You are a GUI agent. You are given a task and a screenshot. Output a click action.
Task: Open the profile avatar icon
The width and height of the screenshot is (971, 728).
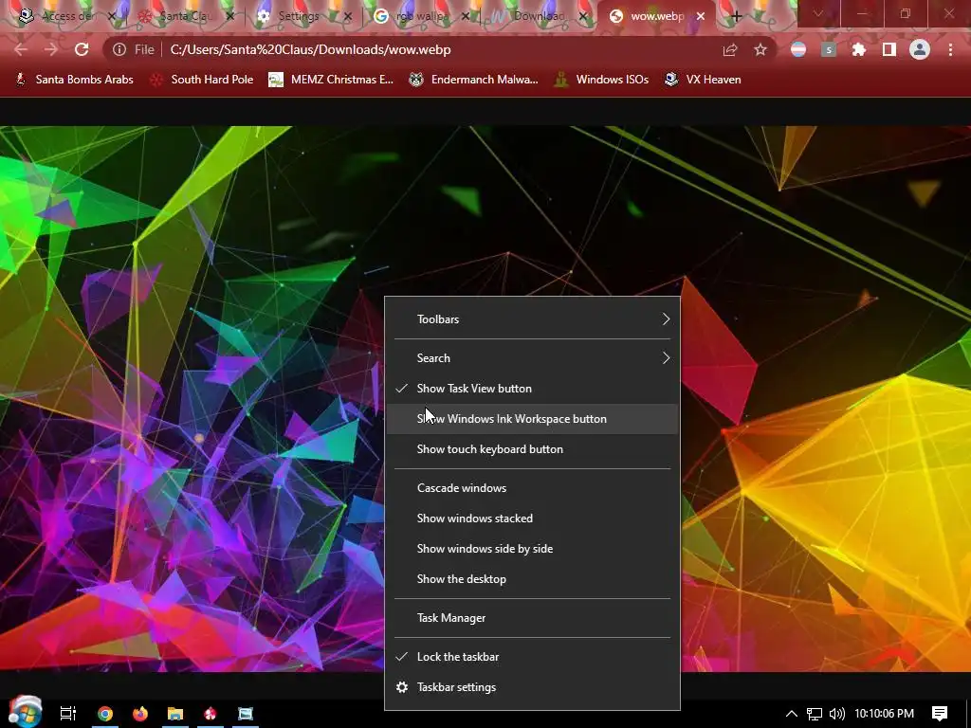[x=920, y=49]
